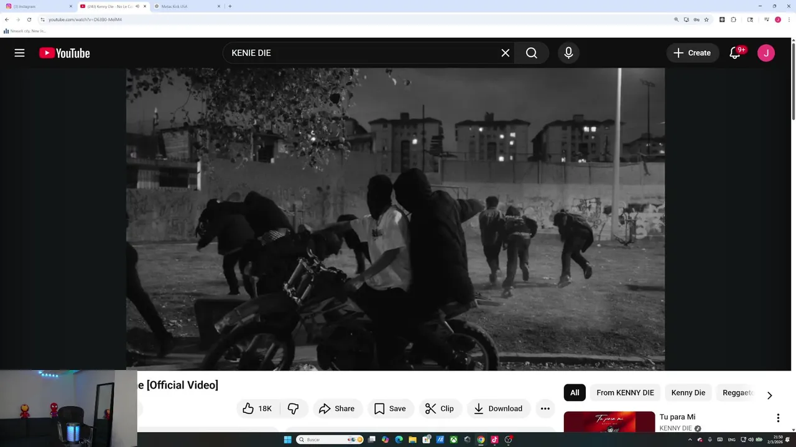Go forward with the browser forward arrow

click(17, 19)
